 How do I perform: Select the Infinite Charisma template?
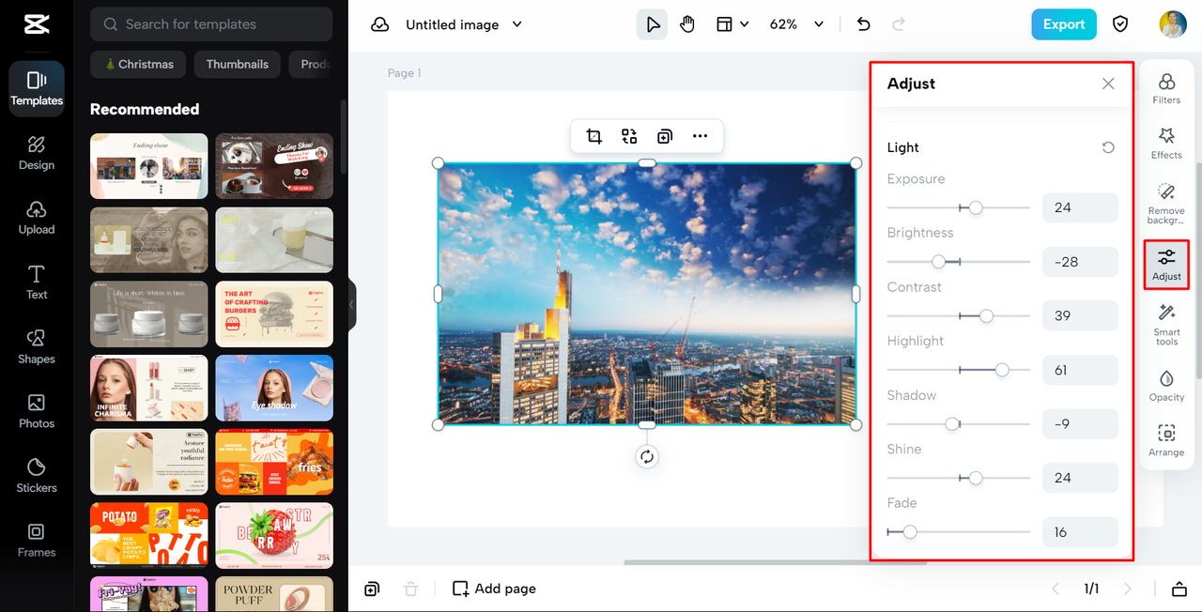tap(148, 388)
